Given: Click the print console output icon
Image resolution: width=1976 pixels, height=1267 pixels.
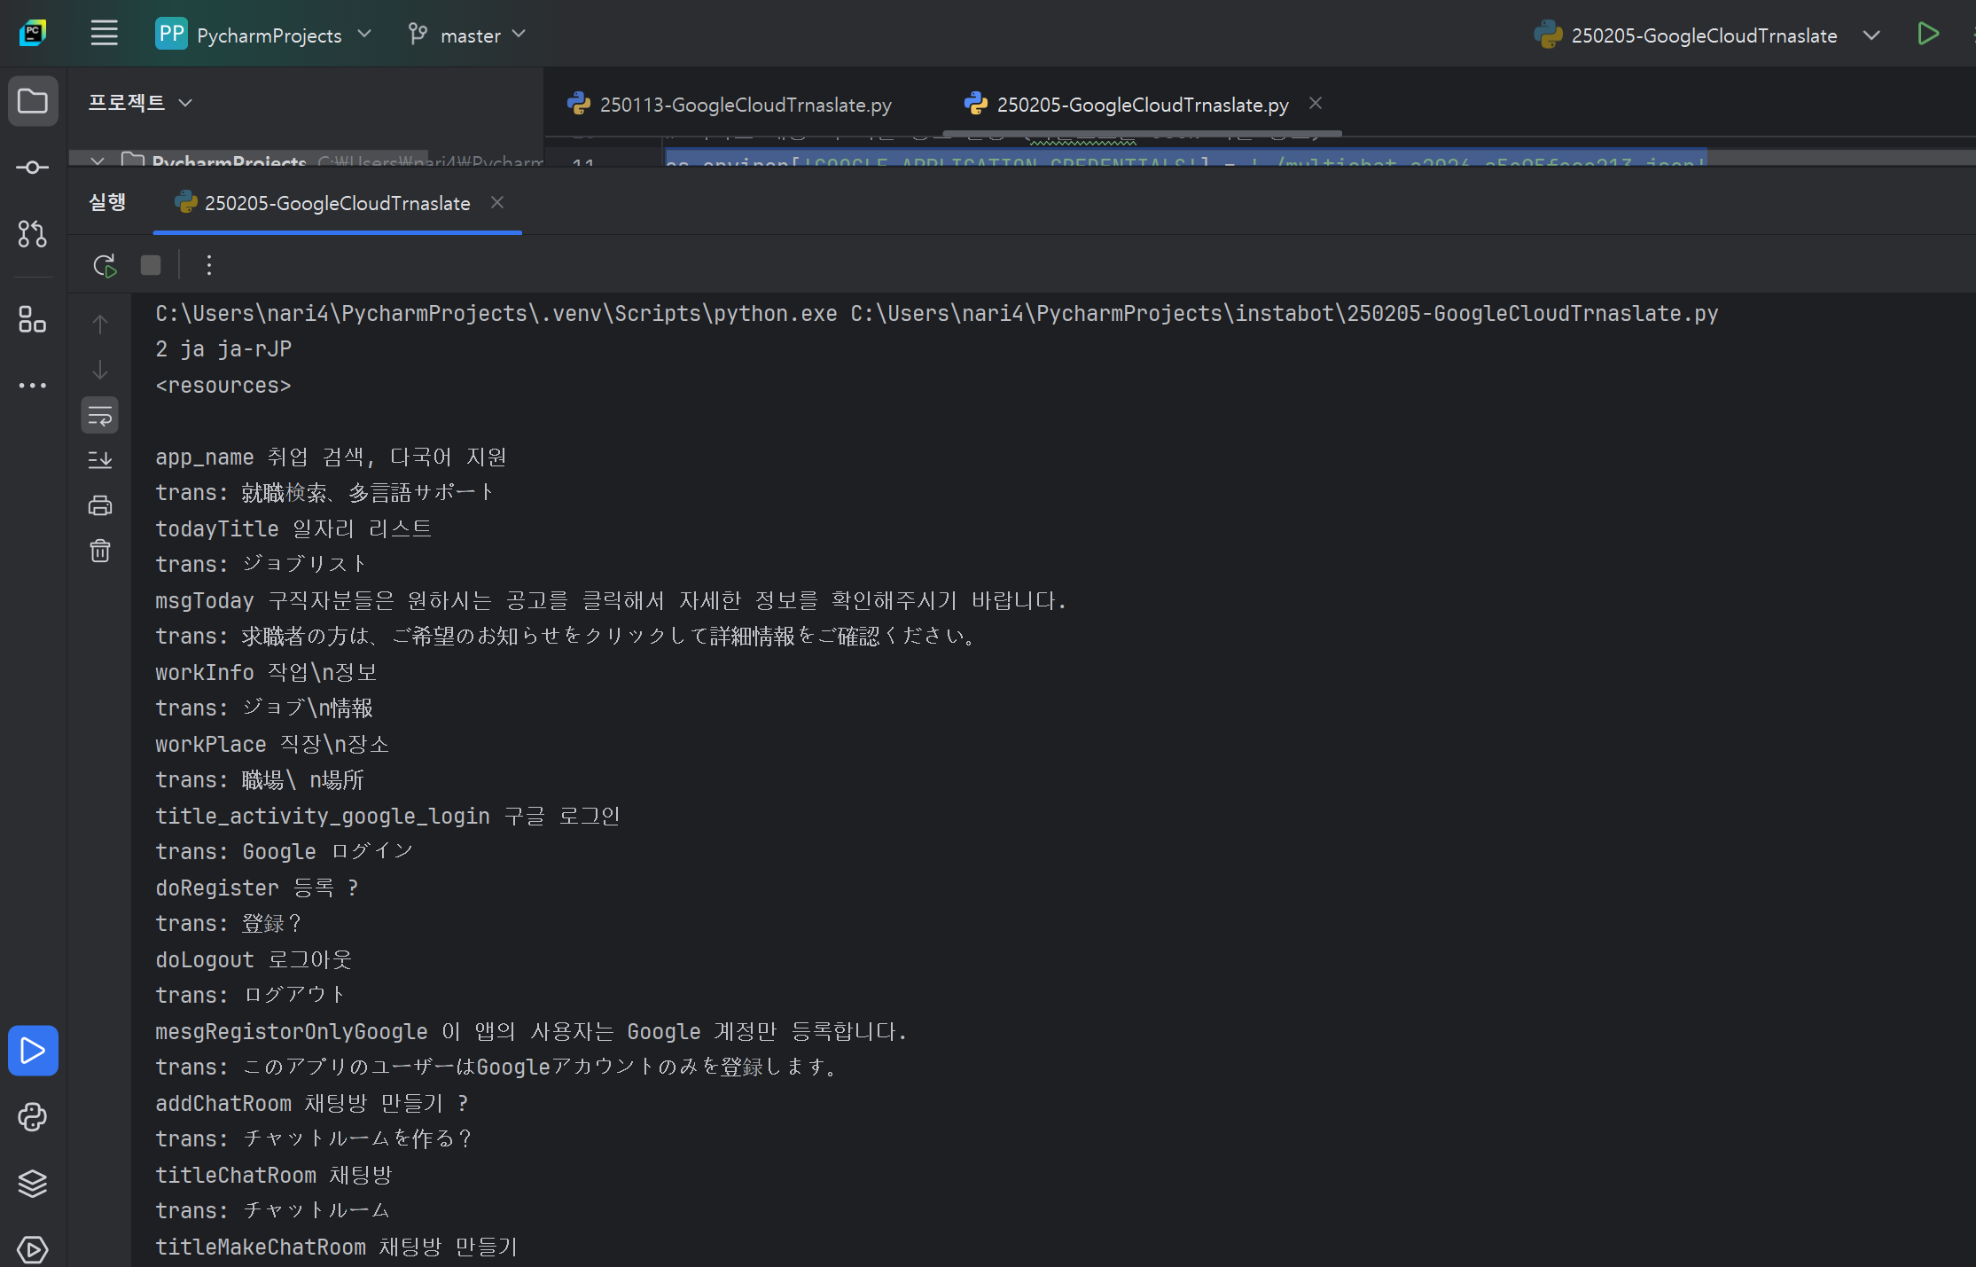Looking at the screenshot, I should point(100,505).
